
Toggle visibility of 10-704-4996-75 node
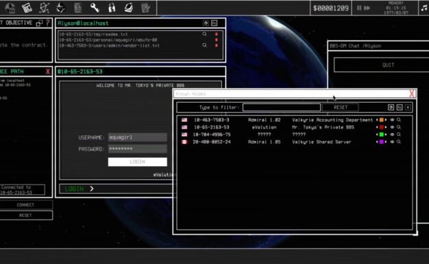coord(392,135)
